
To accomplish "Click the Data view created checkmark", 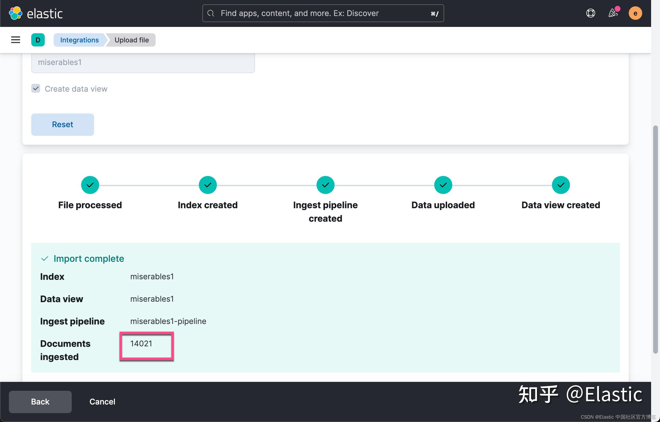I will [x=560, y=185].
